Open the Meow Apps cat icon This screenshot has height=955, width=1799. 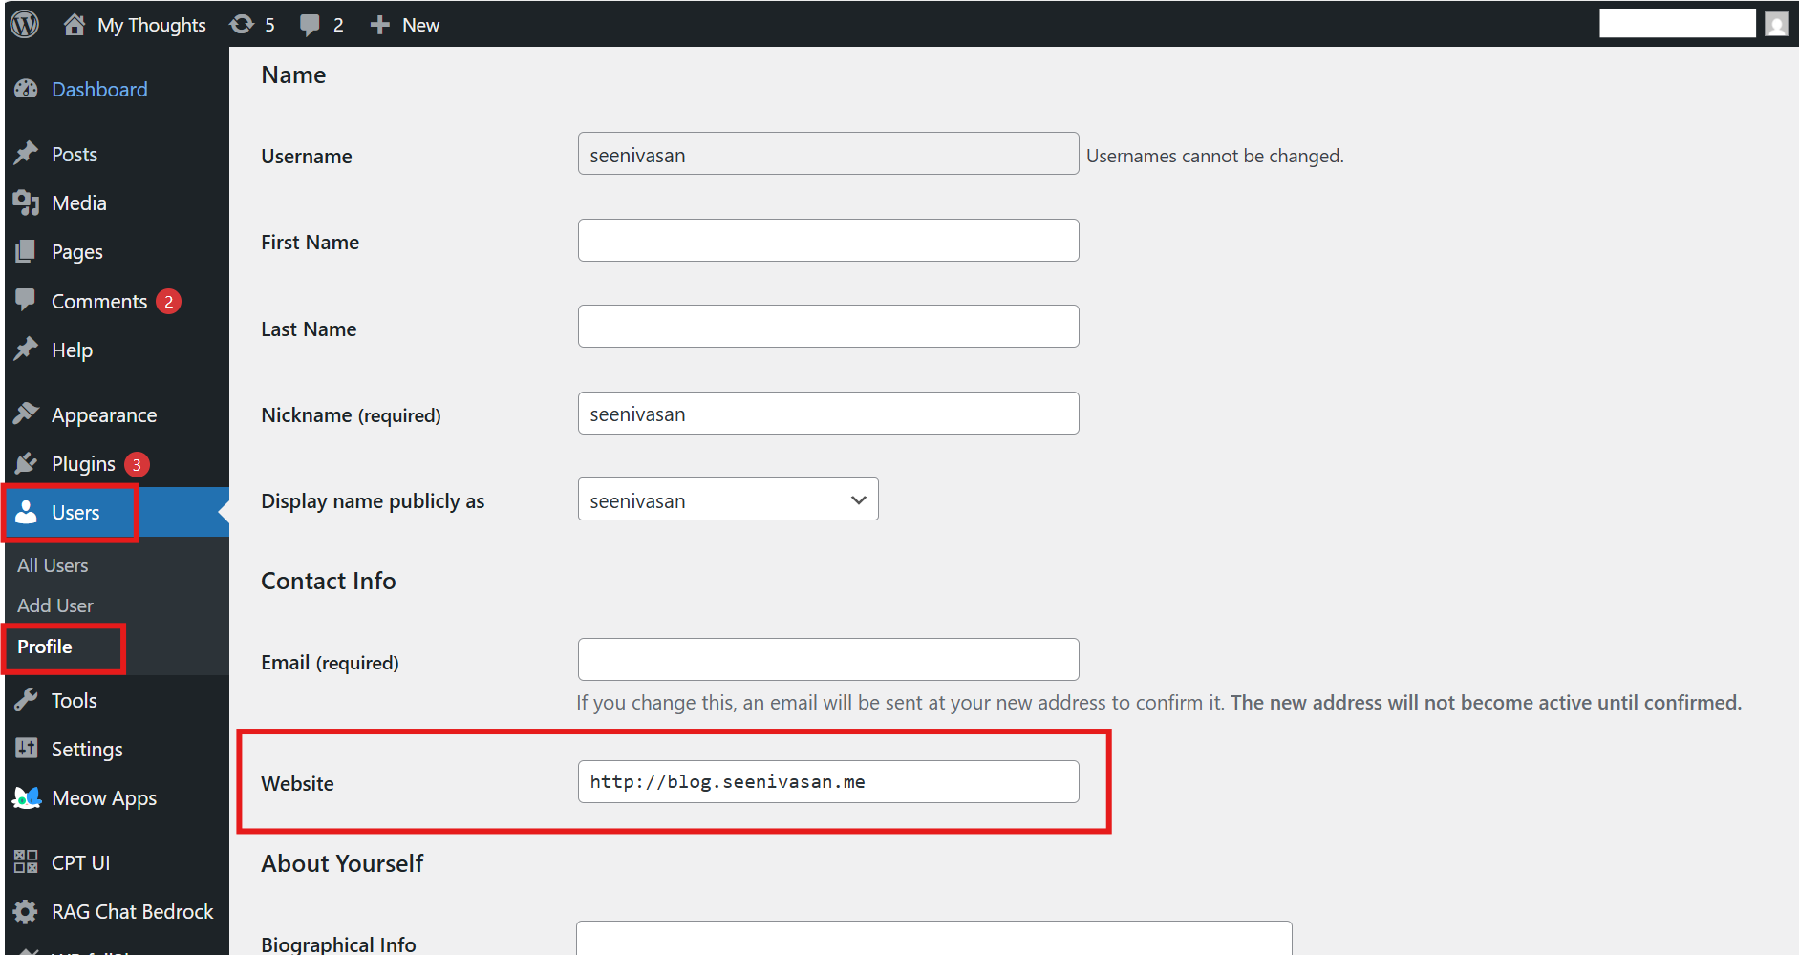click(x=26, y=797)
